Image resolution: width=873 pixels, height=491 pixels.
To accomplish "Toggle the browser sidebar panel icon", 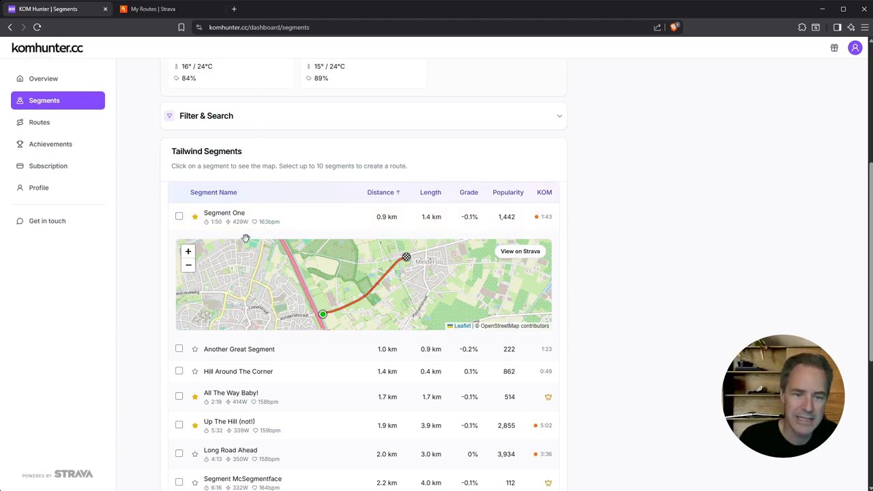I will tap(837, 27).
